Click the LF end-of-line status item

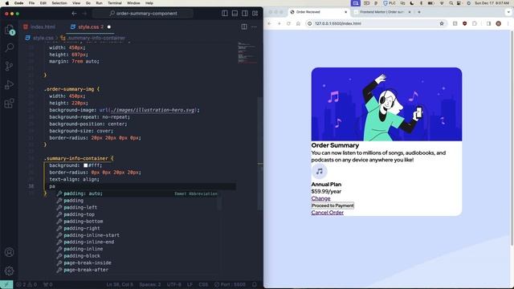pos(190,284)
